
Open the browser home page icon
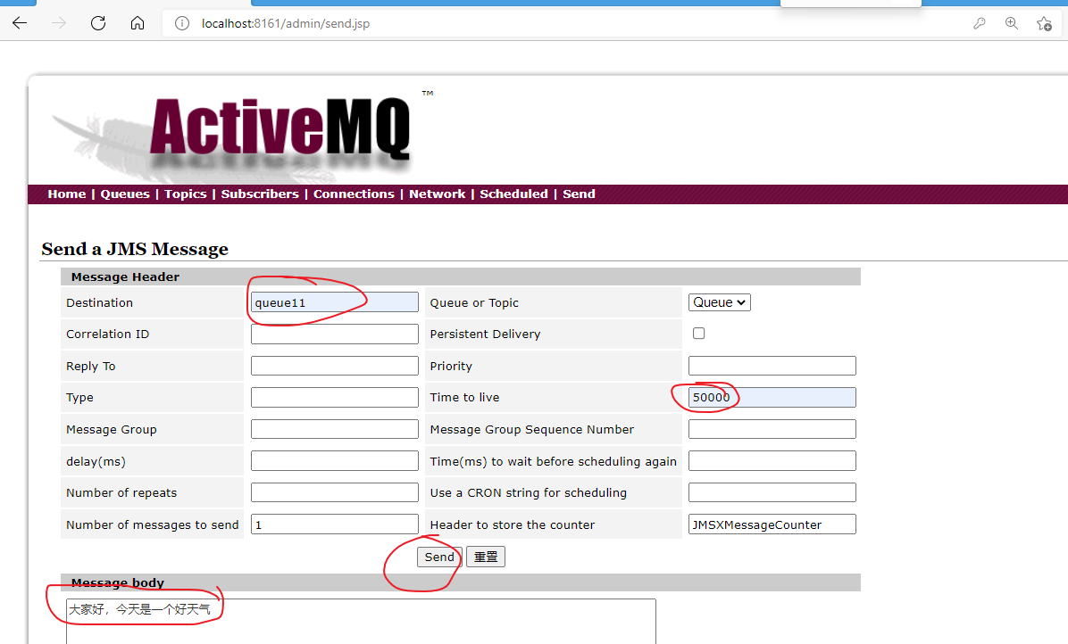(x=138, y=23)
